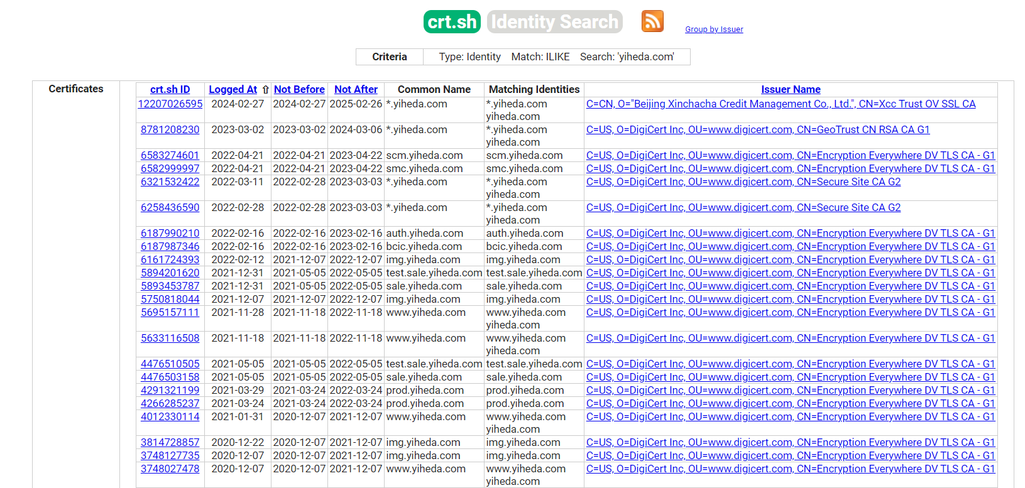
Task: Select the Not After date 2024-03-06
Action: 356,130
